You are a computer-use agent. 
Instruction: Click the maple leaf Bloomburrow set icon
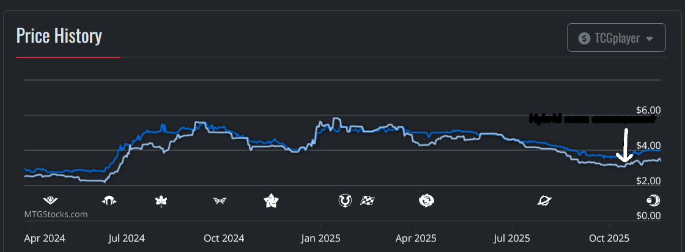pyautogui.click(x=161, y=201)
